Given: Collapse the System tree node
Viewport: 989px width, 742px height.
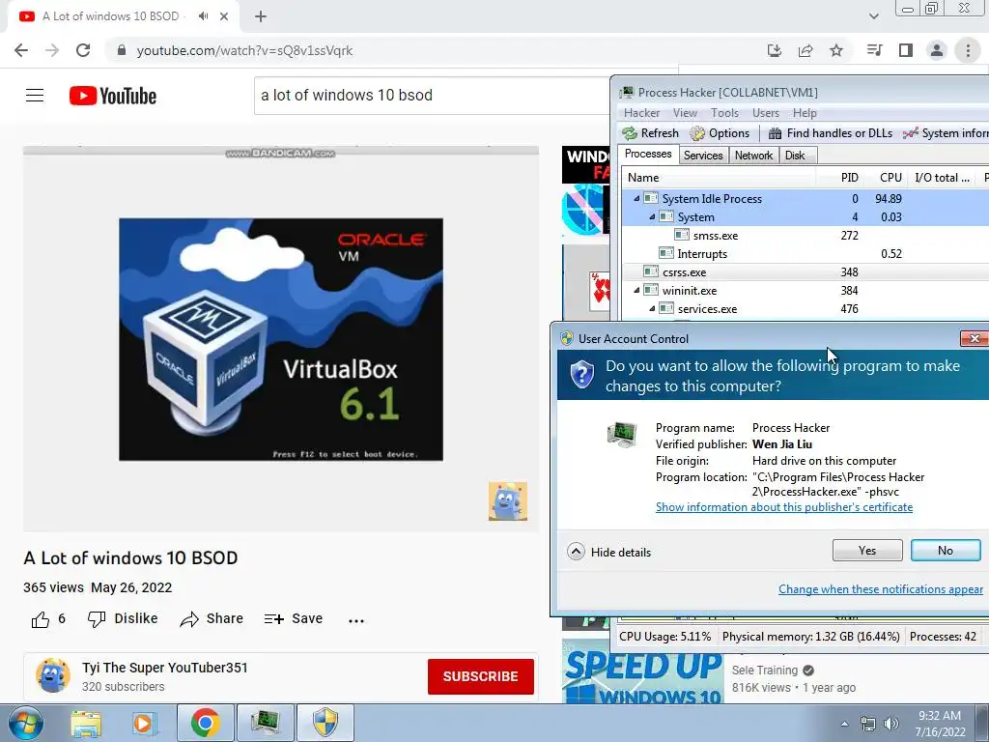Looking at the screenshot, I should (x=652, y=217).
